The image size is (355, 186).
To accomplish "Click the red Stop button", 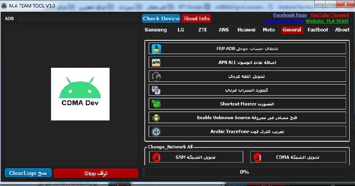I will point(96,173).
